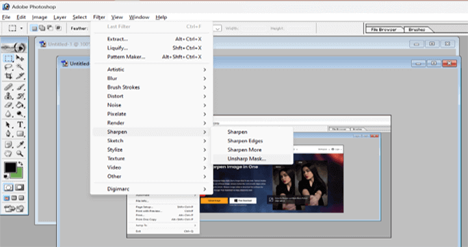Switch to the File Browser tab
The width and height of the screenshot is (468, 247).
[x=384, y=29]
